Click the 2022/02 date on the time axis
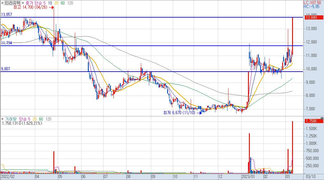 click(x=8, y=177)
